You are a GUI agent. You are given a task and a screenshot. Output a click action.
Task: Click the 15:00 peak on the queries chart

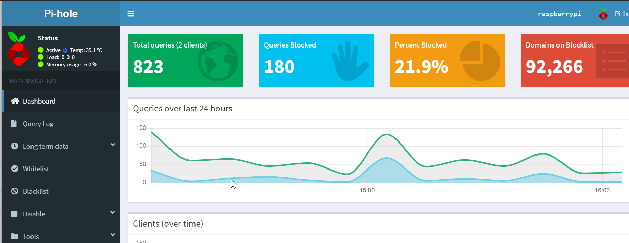coord(387,135)
